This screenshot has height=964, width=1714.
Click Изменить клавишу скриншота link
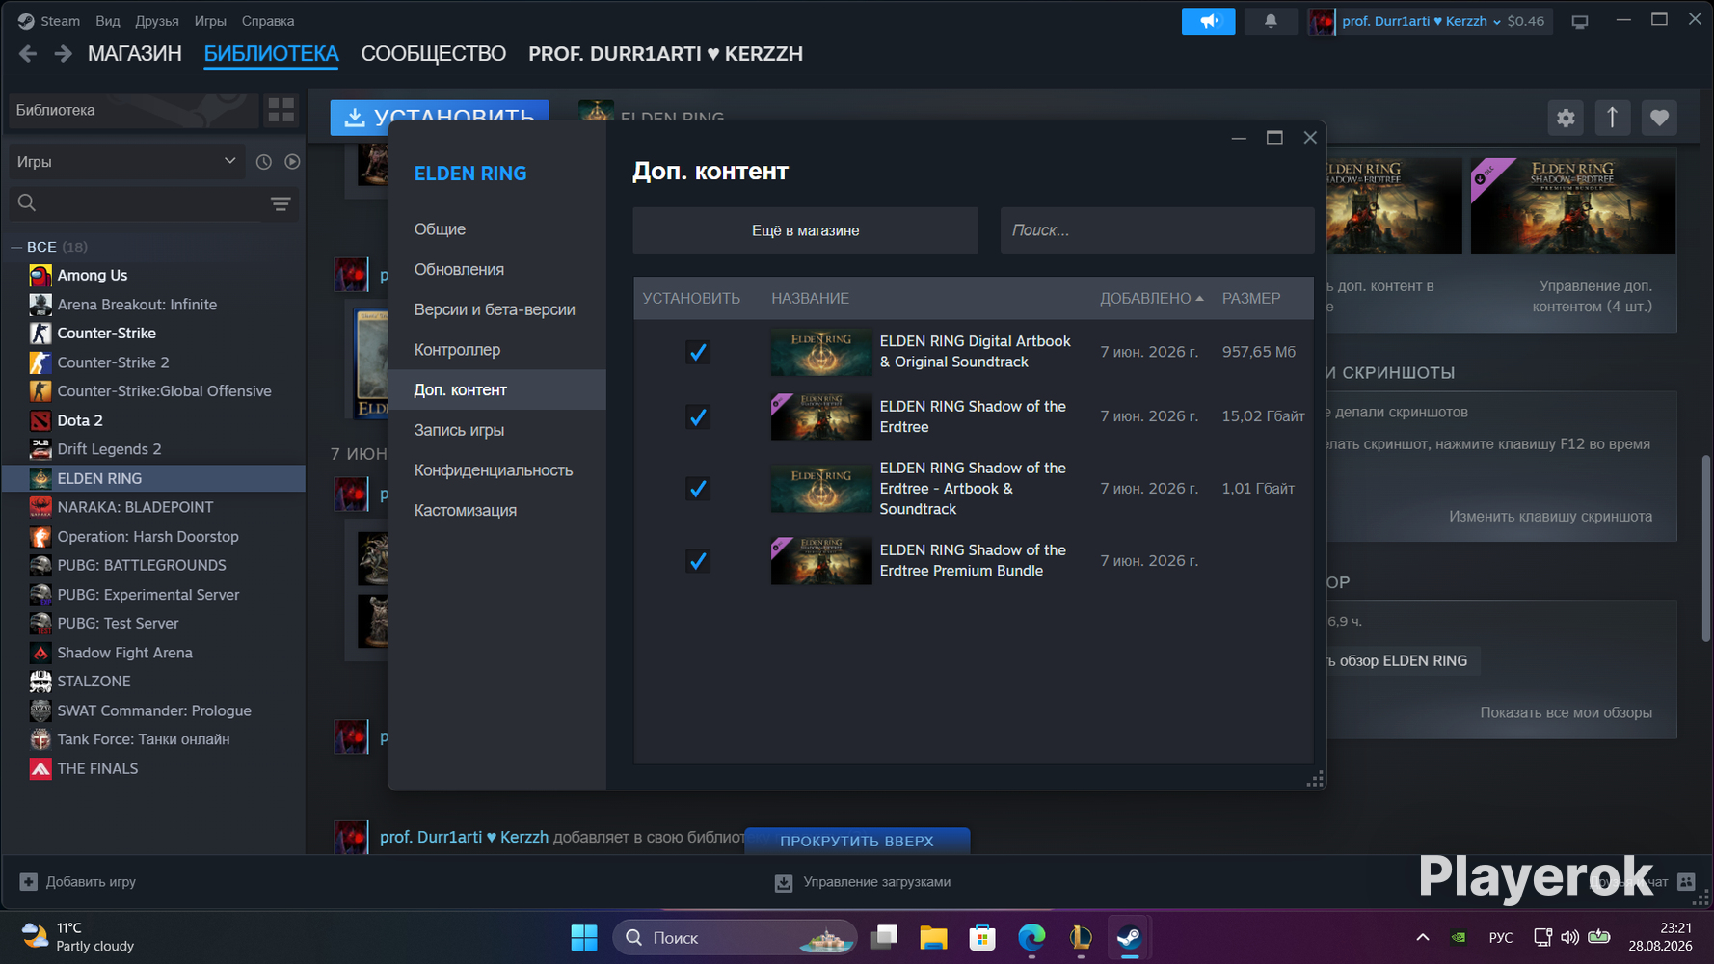tap(1551, 517)
